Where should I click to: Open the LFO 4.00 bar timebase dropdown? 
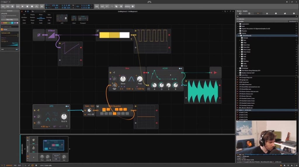(x=45, y=126)
